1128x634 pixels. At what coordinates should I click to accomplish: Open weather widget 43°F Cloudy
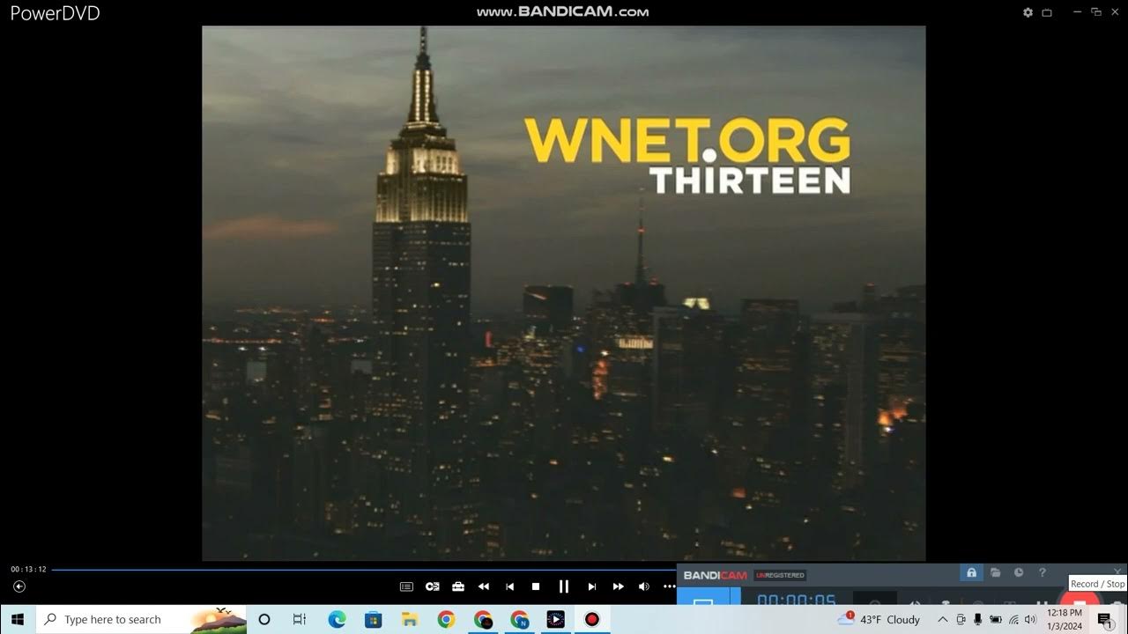pyautogui.click(x=879, y=619)
